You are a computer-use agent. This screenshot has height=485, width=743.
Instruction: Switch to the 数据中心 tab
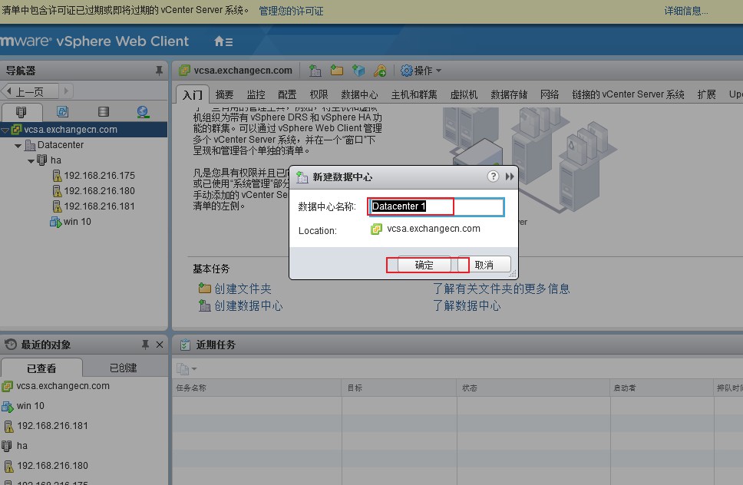(x=360, y=94)
